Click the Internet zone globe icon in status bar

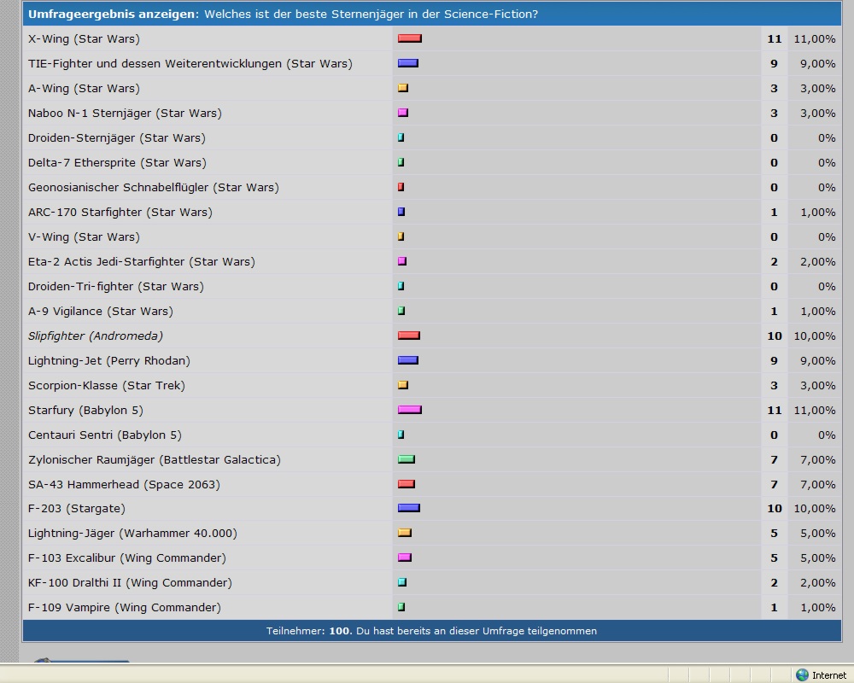802,674
